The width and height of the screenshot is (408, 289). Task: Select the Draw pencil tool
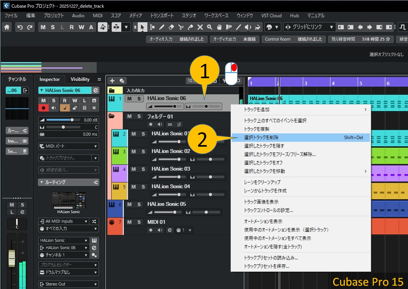(162, 27)
